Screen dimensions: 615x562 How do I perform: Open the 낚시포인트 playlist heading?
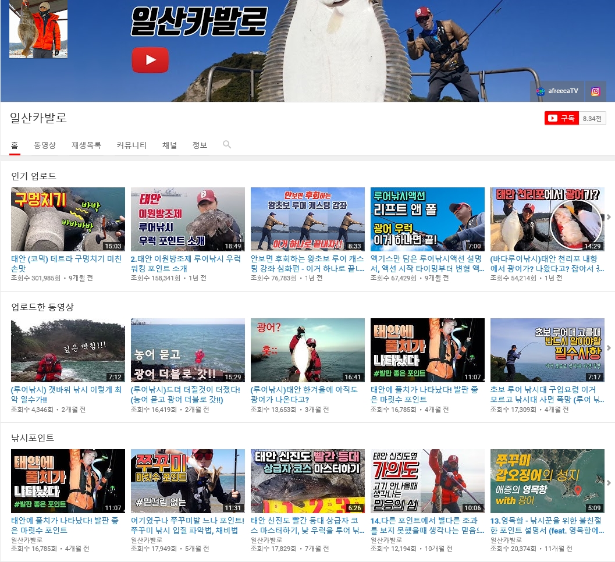point(33,437)
